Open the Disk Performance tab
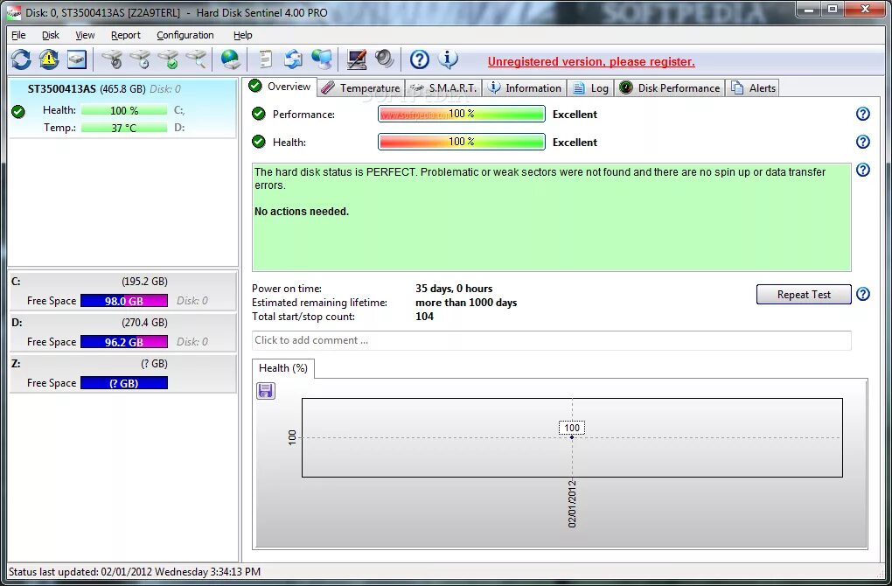 pyautogui.click(x=670, y=88)
